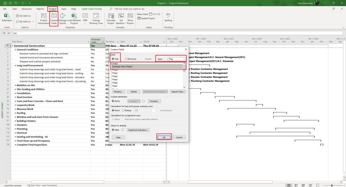Open the Strategic tasks column filter arrow
346x187 pixels.
pyautogui.click(x=103, y=42)
